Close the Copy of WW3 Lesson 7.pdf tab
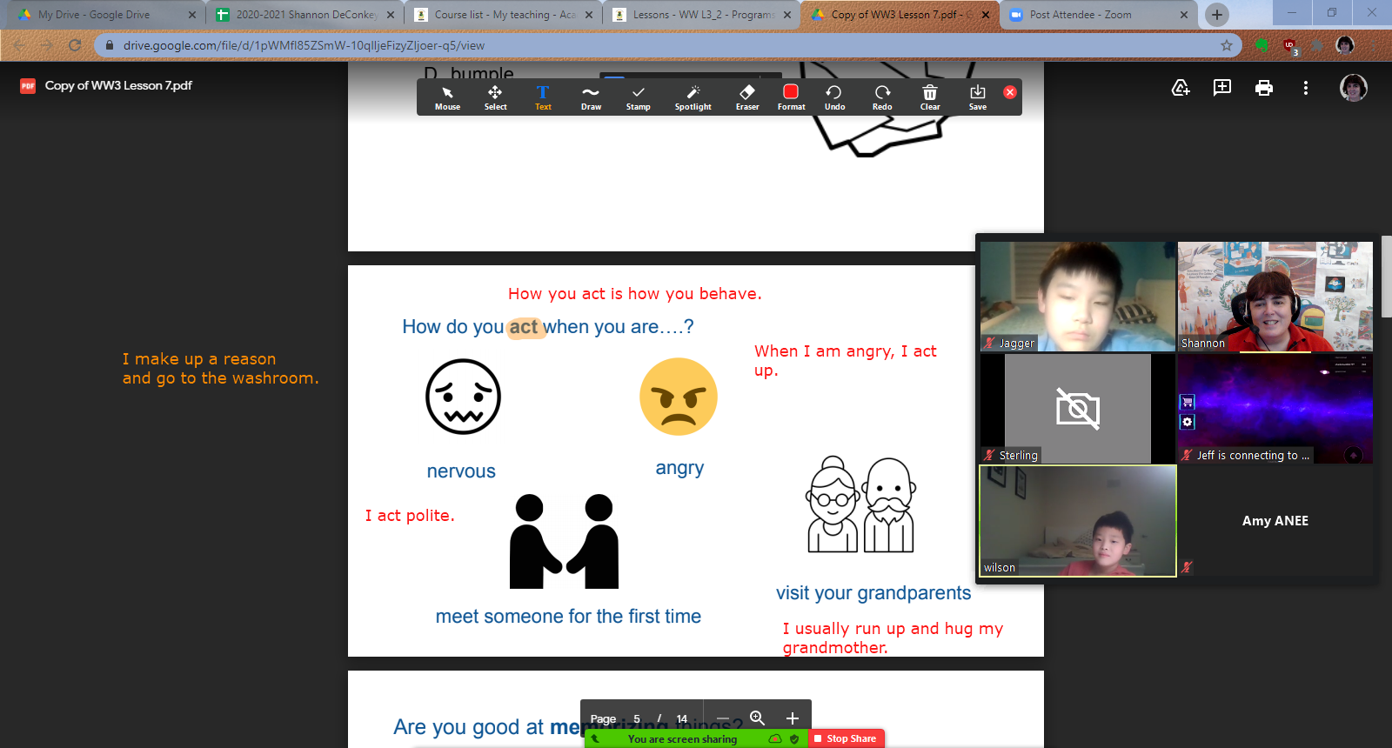This screenshot has width=1392, height=748. pyautogui.click(x=986, y=15)
